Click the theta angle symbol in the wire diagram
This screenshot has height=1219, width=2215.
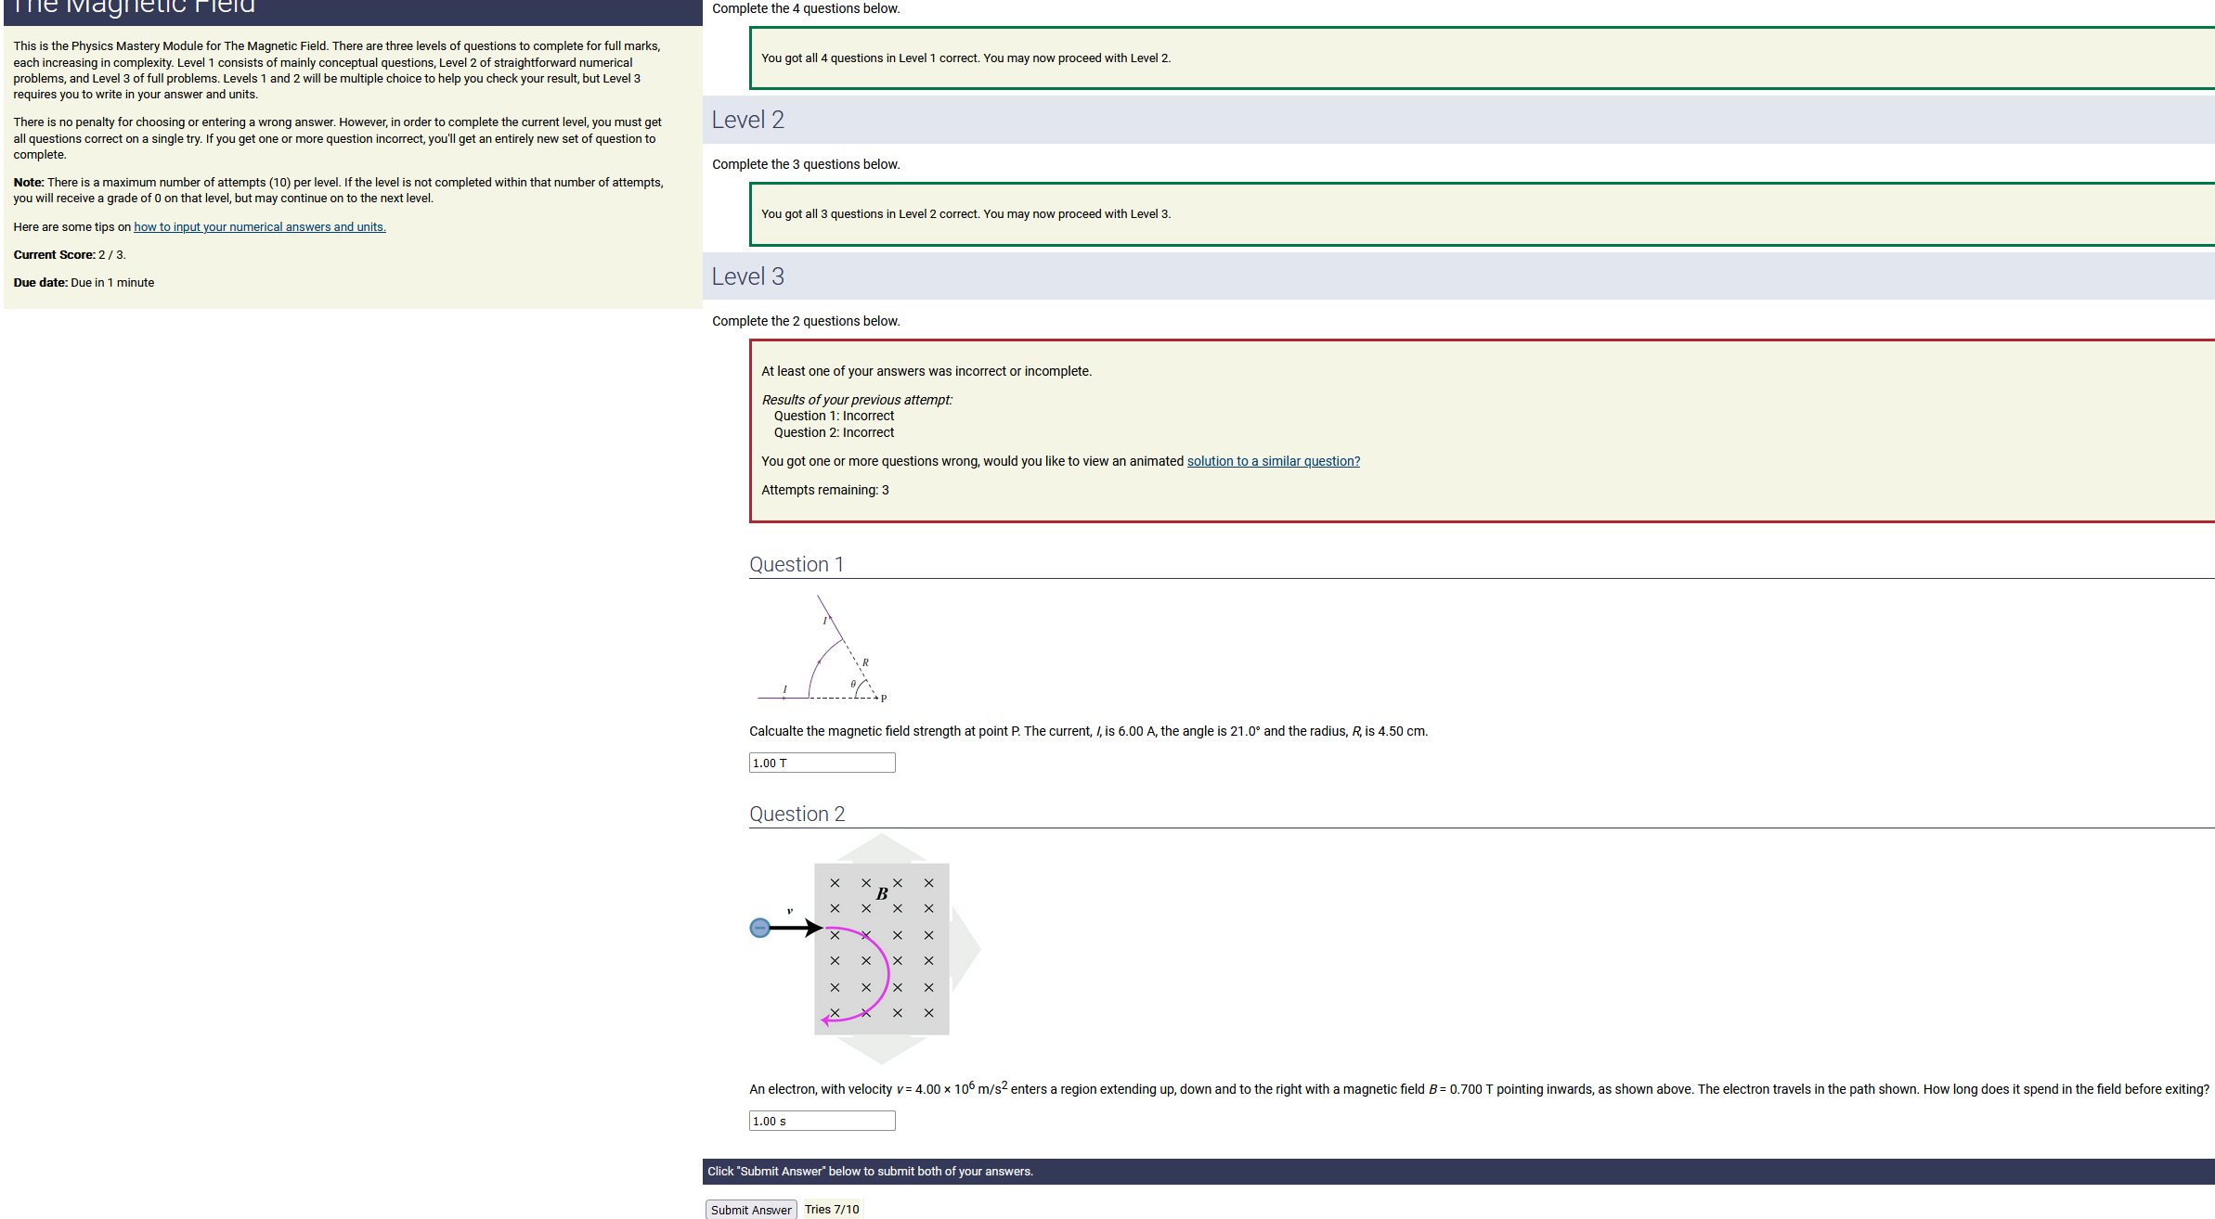(x=853, y=684)
